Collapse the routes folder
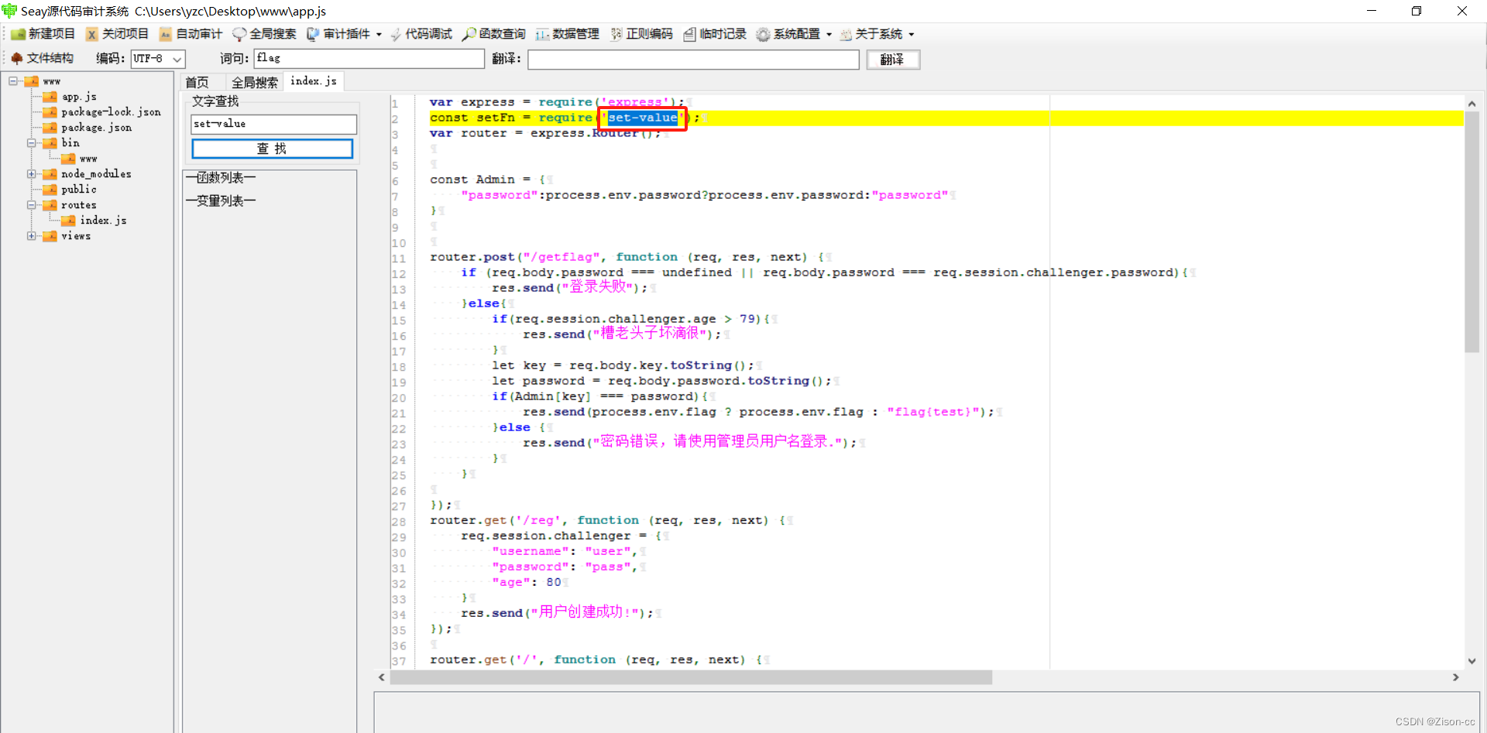1487x733 pixels. [31, 204]
